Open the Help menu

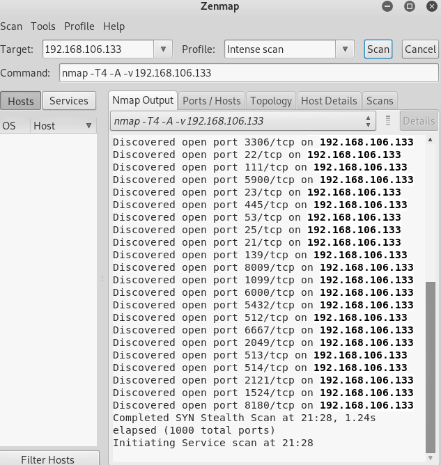pyautogui.click(x=114, y=26)
